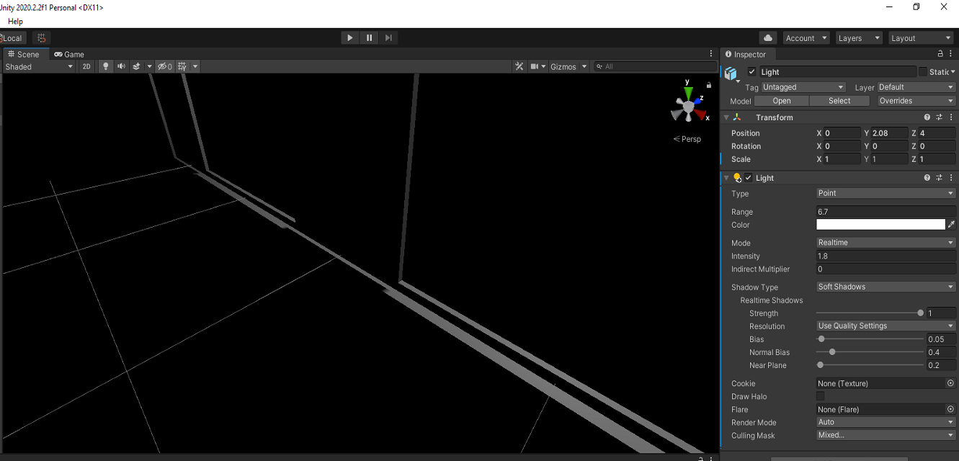
Task: Click the effects toggle icon in Scene toolbar
Action: 137,66
